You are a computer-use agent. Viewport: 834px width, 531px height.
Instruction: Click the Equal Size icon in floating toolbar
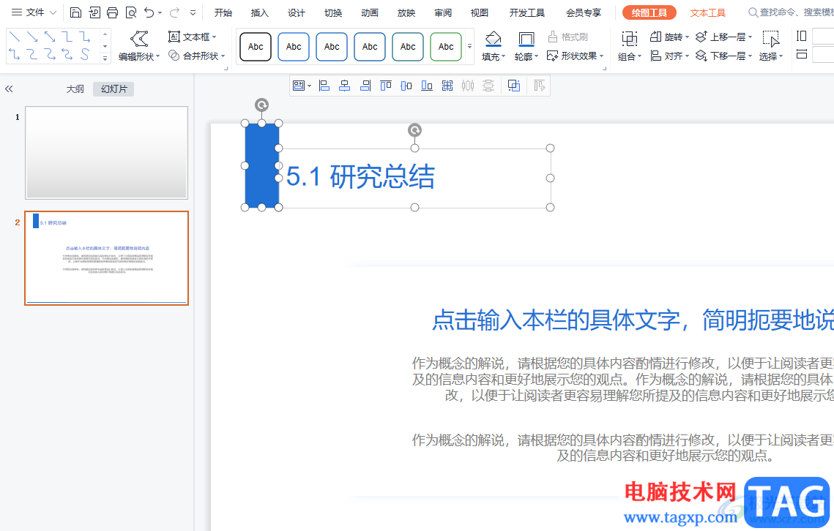(x=447, y=86)
